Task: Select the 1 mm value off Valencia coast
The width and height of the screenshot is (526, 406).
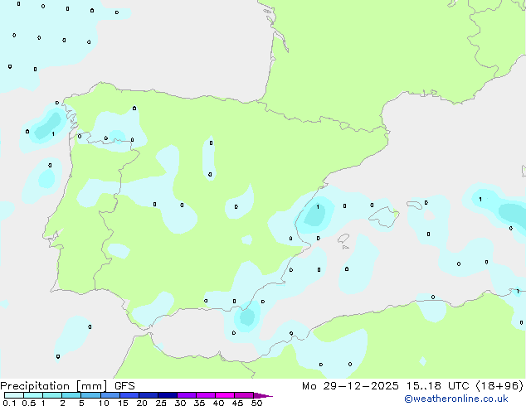Action: click(318, 206)
